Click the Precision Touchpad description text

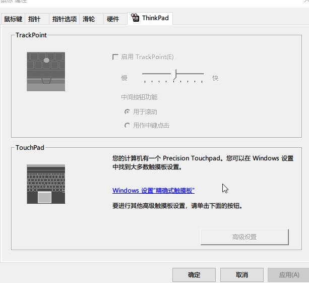click(203, 162)
